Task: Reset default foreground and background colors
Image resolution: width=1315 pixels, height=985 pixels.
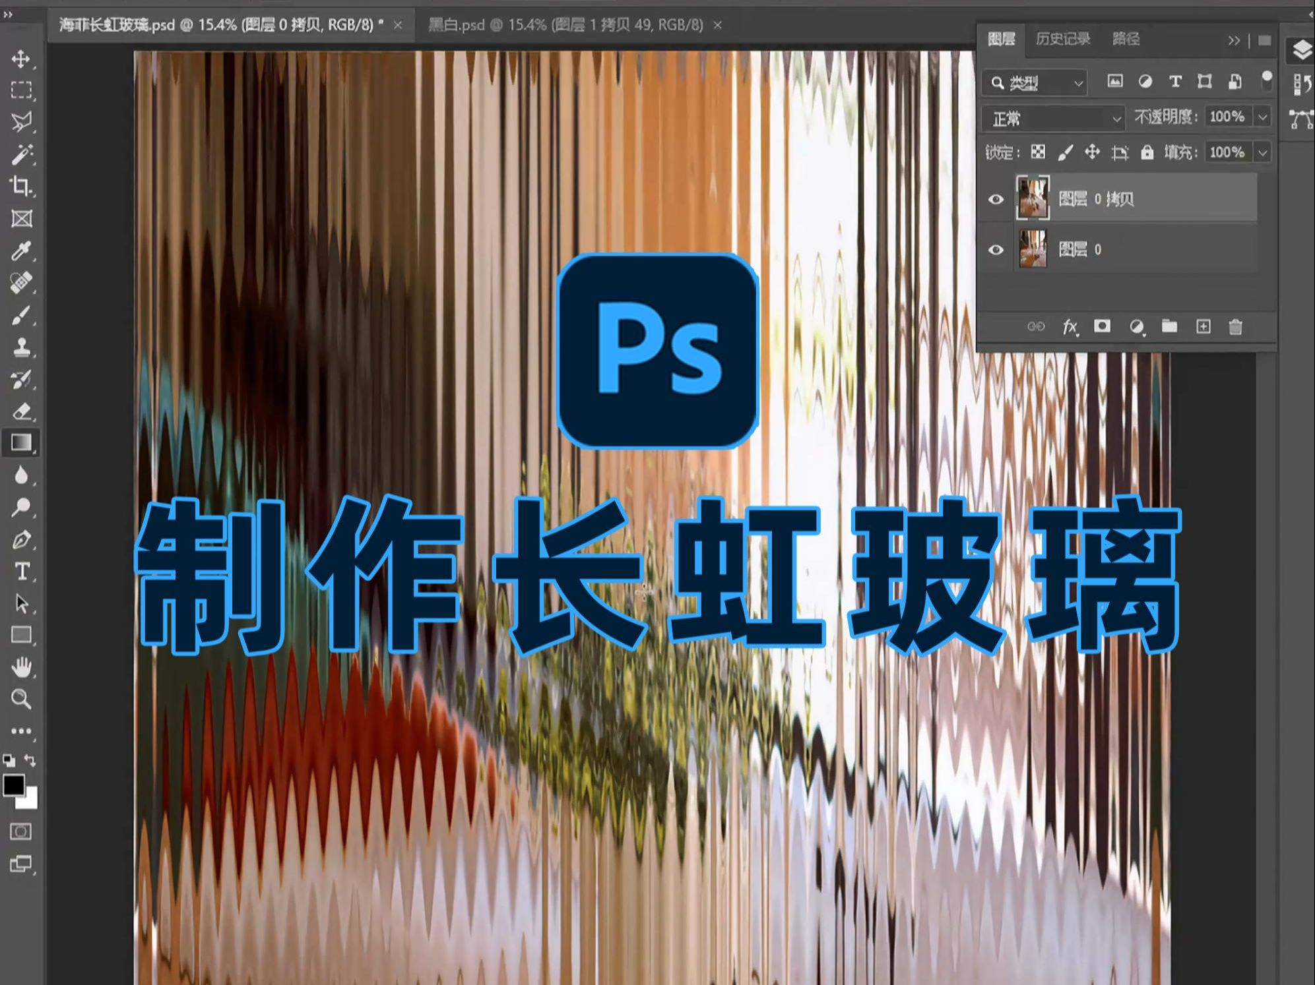Action: pos(9,760)
